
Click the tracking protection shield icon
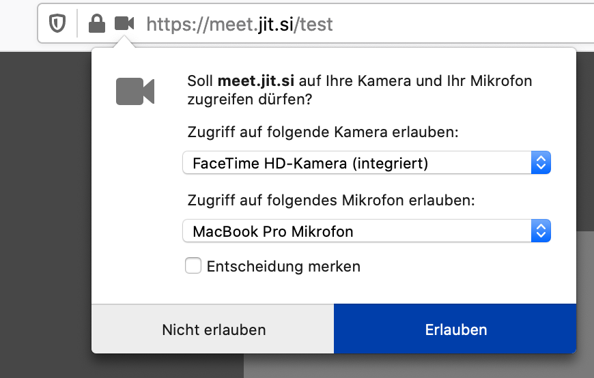point(57,24)
